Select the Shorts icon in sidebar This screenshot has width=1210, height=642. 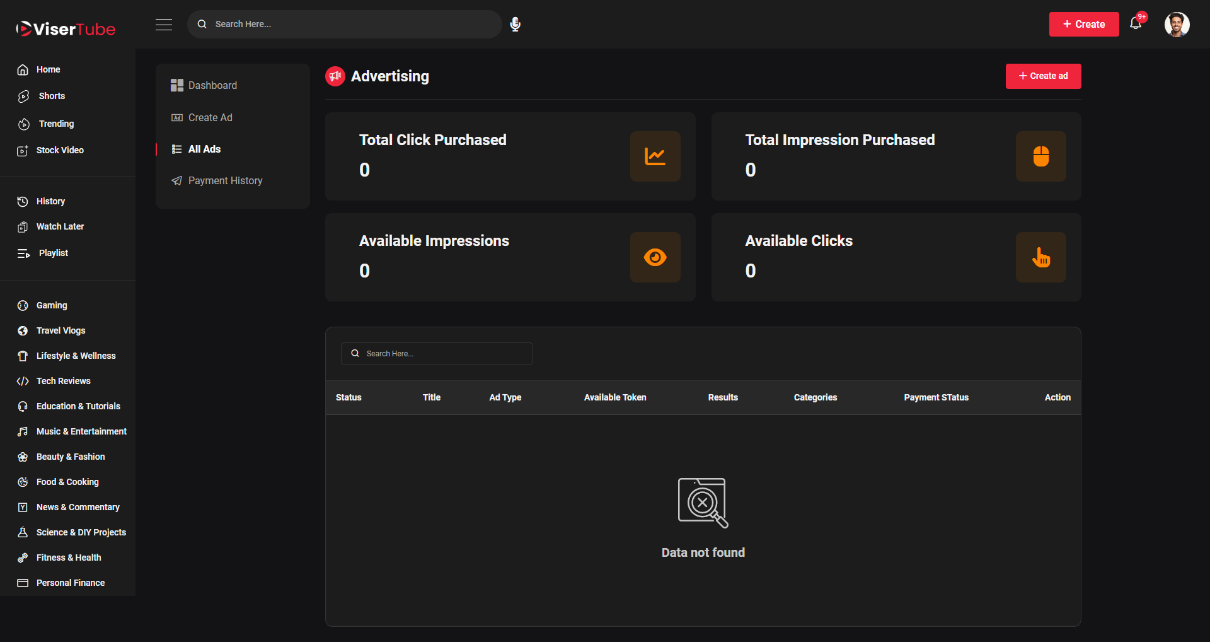tap(23, 96)
